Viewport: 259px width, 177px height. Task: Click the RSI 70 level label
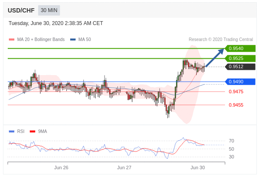pos(231,141)
